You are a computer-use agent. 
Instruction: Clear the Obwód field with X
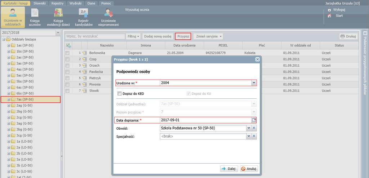point(254,128)
